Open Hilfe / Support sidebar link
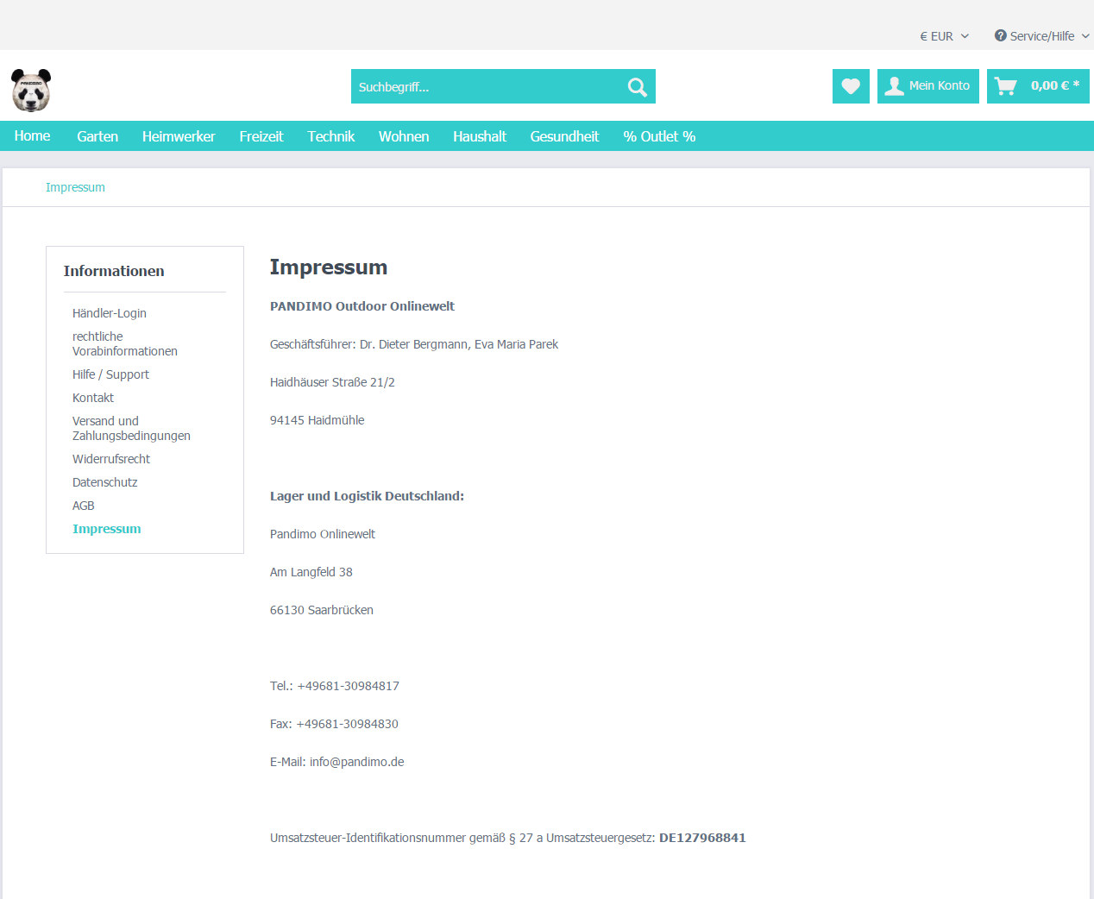Screen dimensions: 1094x899 [110, 374]
